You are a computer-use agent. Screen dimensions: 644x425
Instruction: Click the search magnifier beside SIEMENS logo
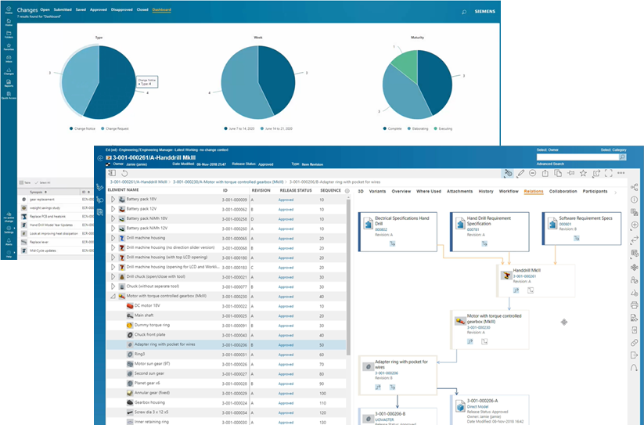464,12
